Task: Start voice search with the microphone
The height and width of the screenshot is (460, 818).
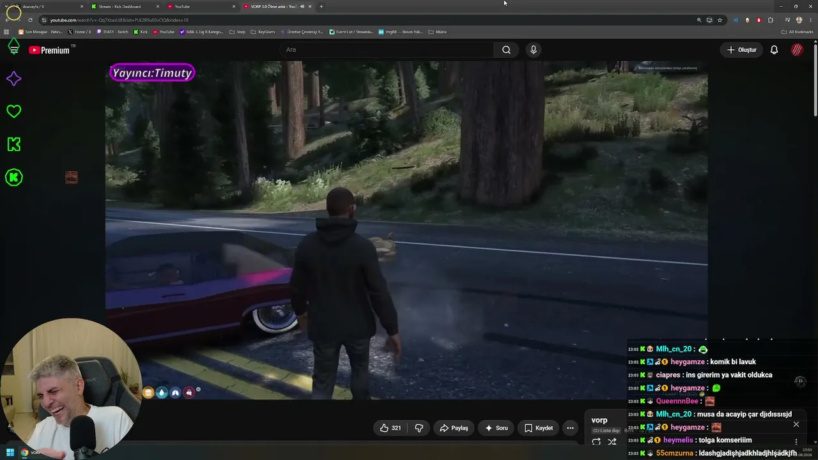Action: (534, 50)
